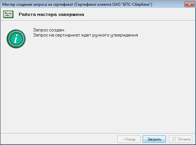Click the Отмена button label
This screenshot has height=145, width=196.
pos(184,139)
